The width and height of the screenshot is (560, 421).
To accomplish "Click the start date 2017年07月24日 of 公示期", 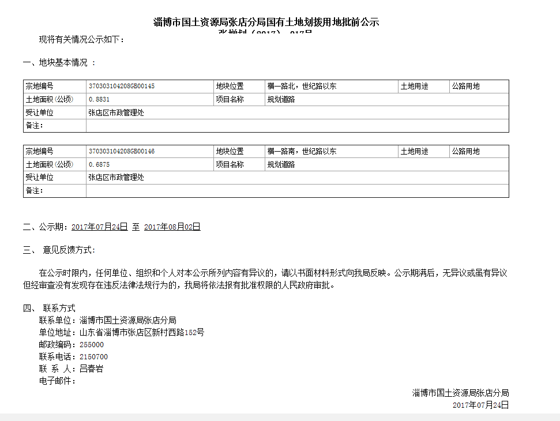I will (100, 227).
